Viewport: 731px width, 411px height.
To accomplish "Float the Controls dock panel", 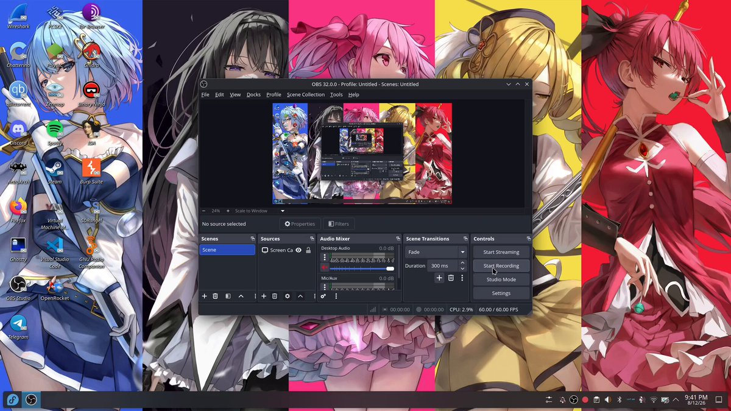I will (529, 239).
